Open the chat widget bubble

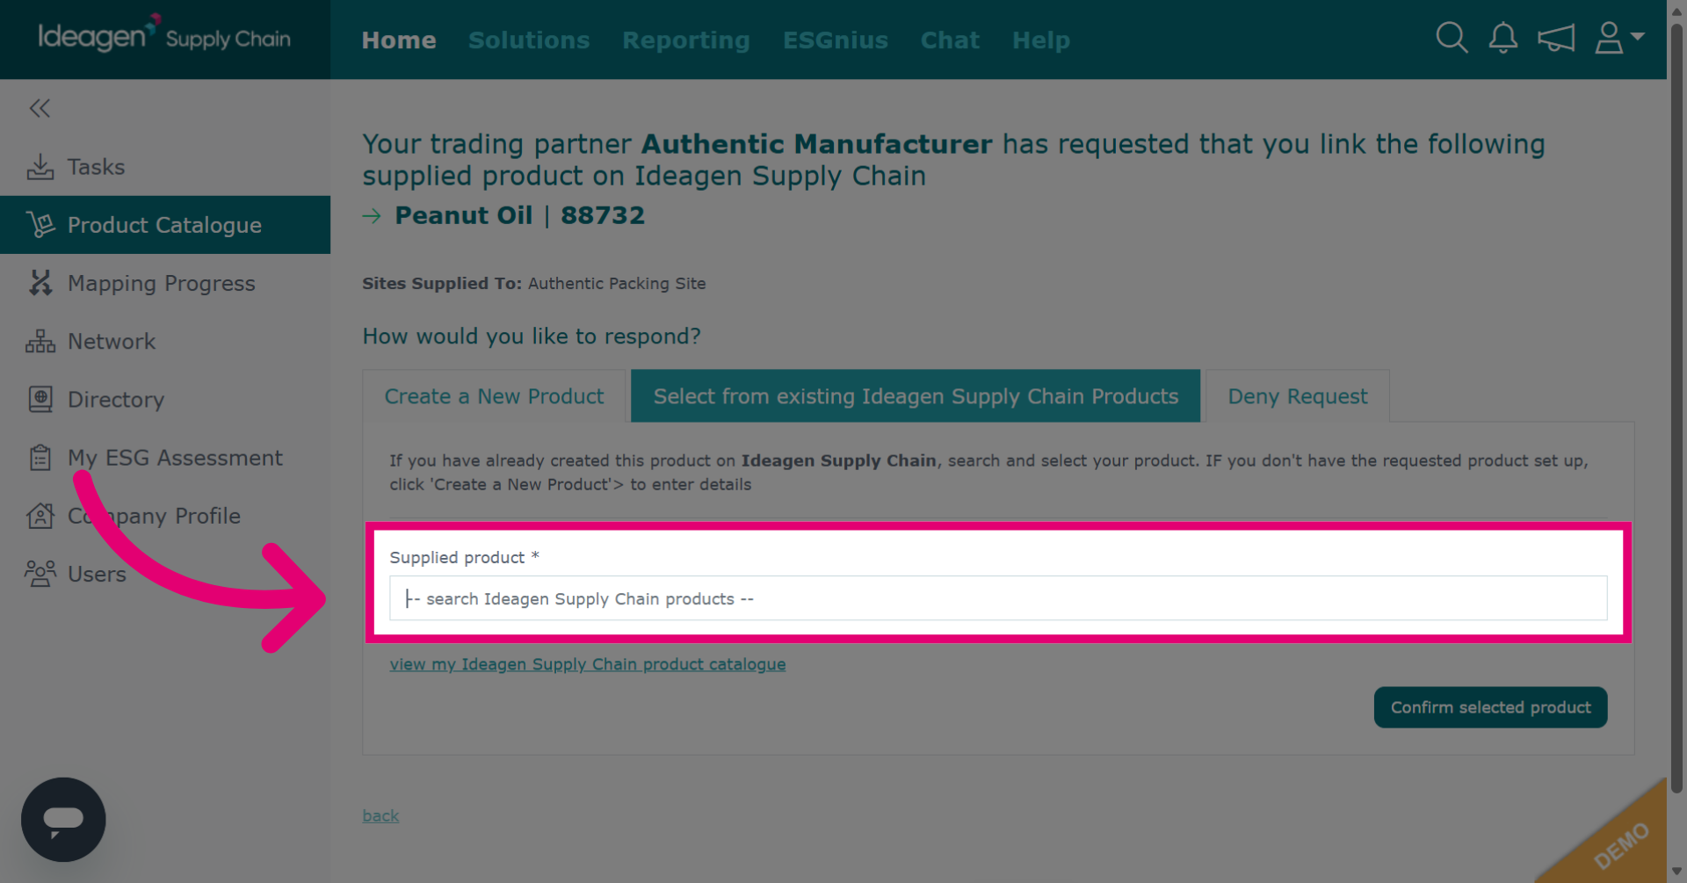pyautogui.click(x=63, y=819)
